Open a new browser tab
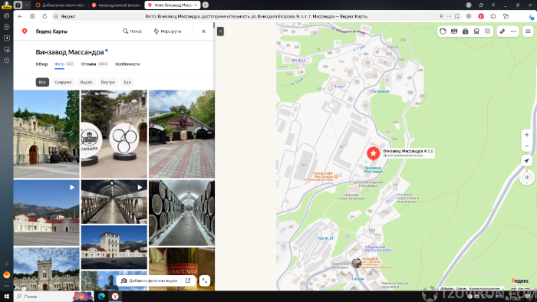Viewport: 537px width, 302px height. (x=206, y=5)
